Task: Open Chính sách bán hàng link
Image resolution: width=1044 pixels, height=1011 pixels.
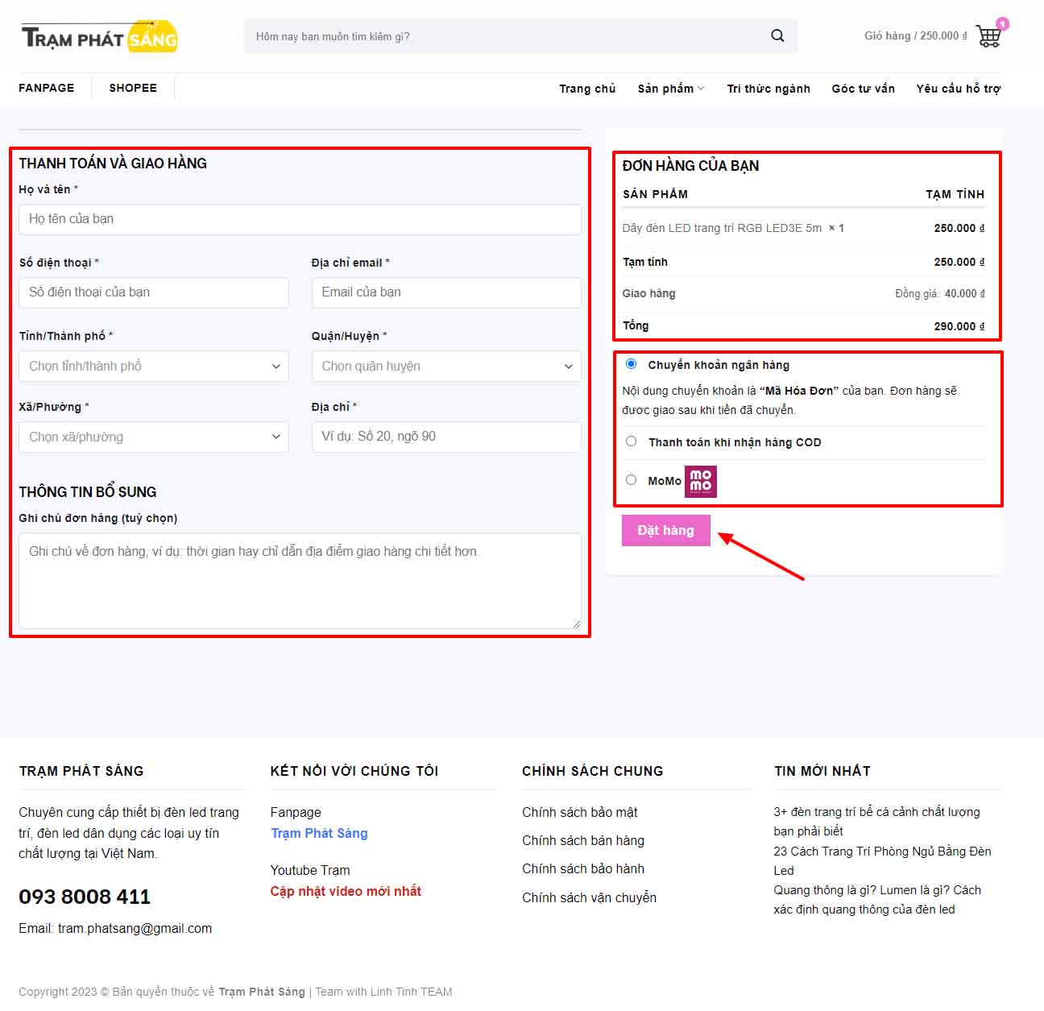Action: [583, 840]
